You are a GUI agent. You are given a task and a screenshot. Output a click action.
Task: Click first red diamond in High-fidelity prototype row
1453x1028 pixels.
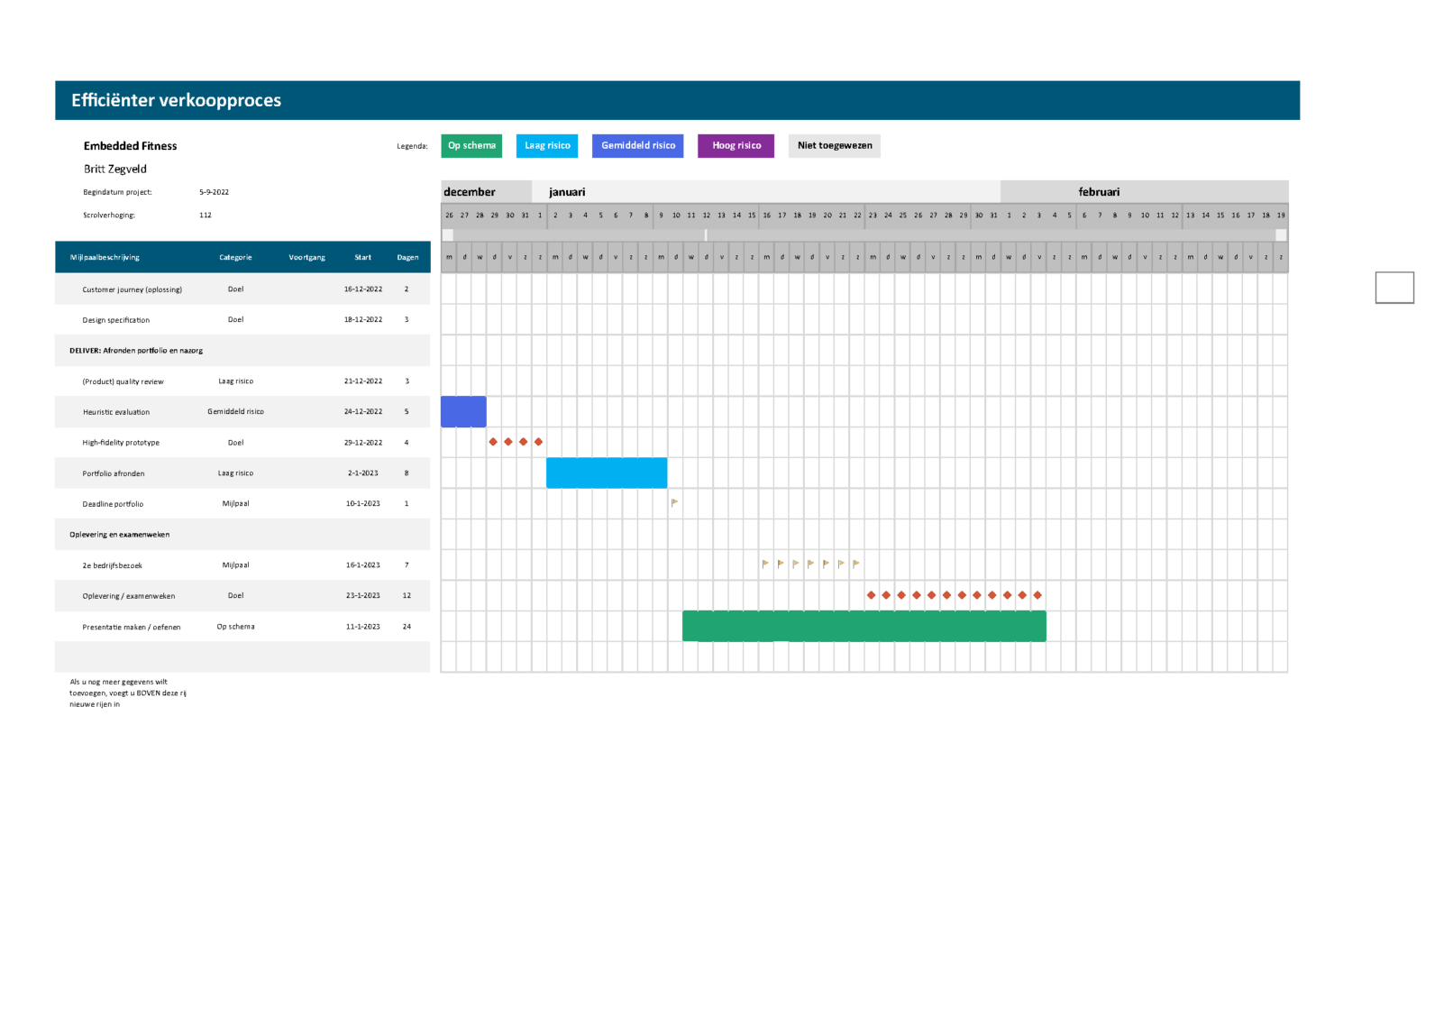[493, 442]
